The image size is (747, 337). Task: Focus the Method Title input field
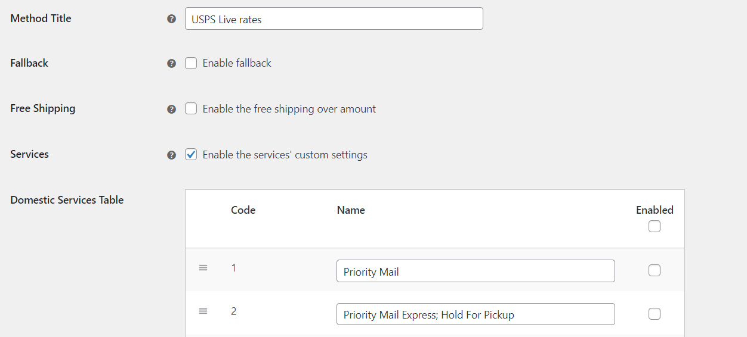[334, 18]
